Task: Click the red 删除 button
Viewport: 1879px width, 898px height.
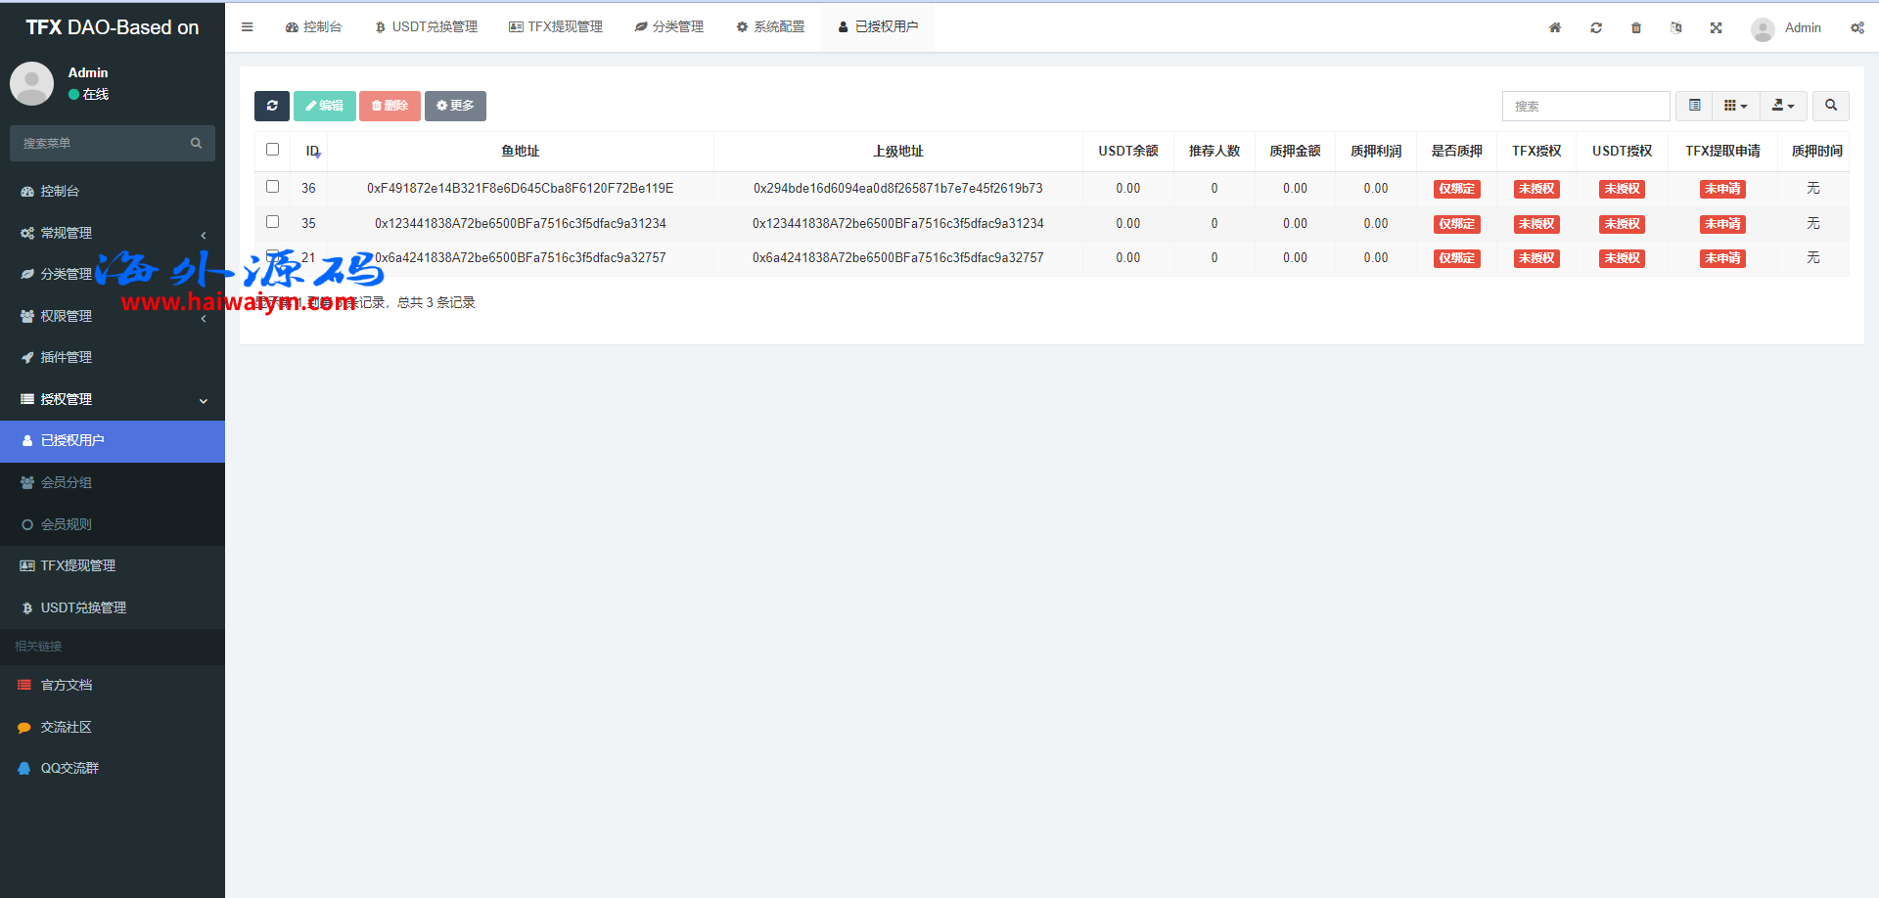Action: (x=390, y=106)
